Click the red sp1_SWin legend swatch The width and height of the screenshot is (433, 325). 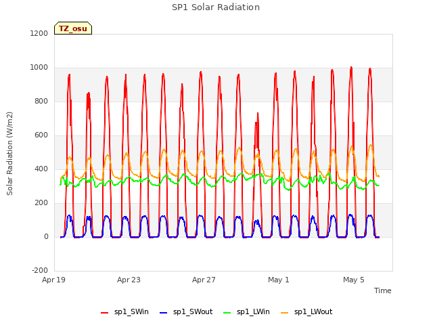click(105, 313)
